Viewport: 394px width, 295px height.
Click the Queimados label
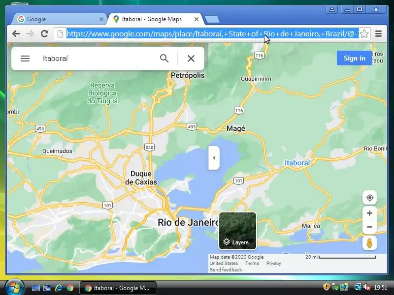pyautogui.click(x=57, y=151)
